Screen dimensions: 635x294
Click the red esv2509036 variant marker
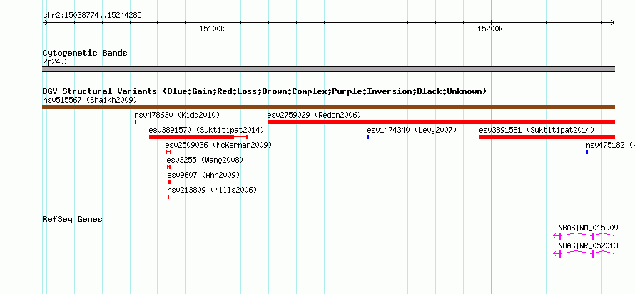[168, 152]
